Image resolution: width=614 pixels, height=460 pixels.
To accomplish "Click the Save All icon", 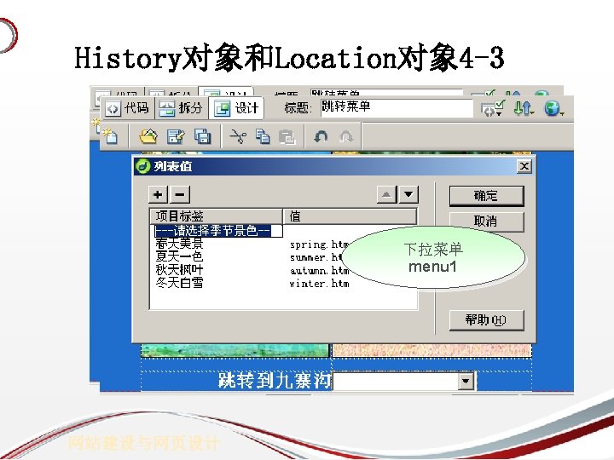I will coord(202,136).
